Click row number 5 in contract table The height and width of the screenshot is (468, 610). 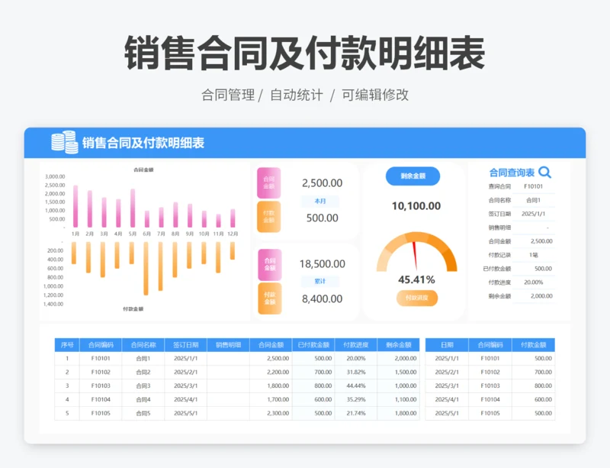click(x=67, y=413)
